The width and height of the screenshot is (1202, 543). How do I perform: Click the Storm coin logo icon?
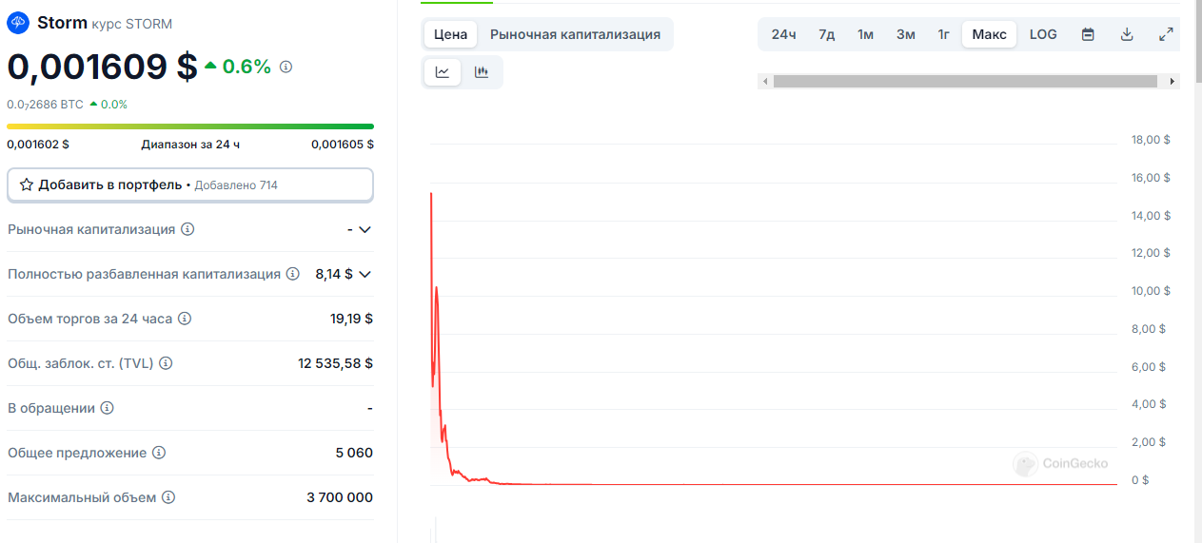coord(18,23)
